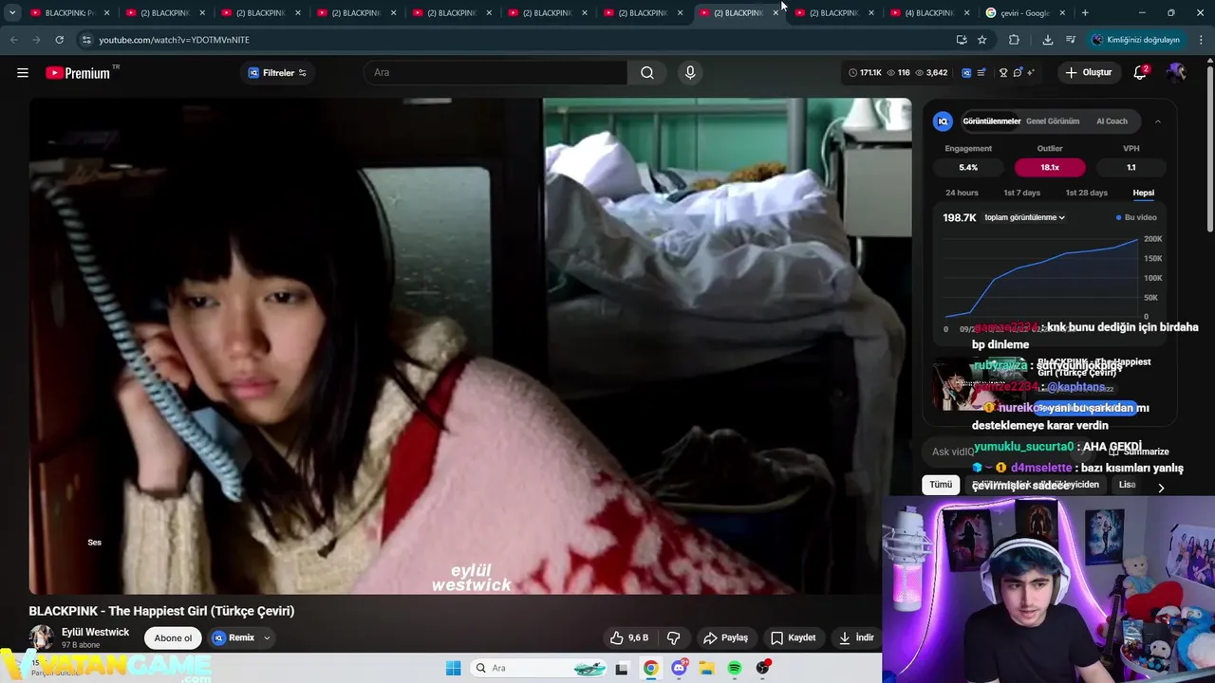This screenshot has width=1215, height=683.
Task: Click the 5.4% Engagement value
Action: point(968,168)
